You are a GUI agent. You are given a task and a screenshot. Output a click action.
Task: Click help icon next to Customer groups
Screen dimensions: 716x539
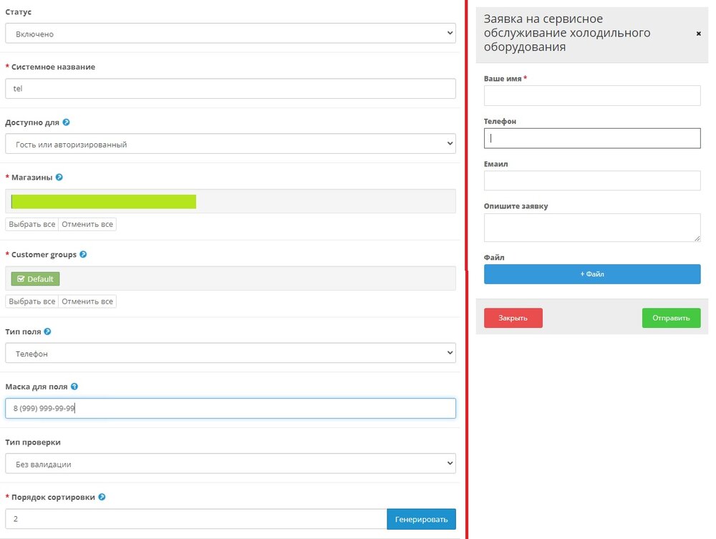(x=83, y=254)
